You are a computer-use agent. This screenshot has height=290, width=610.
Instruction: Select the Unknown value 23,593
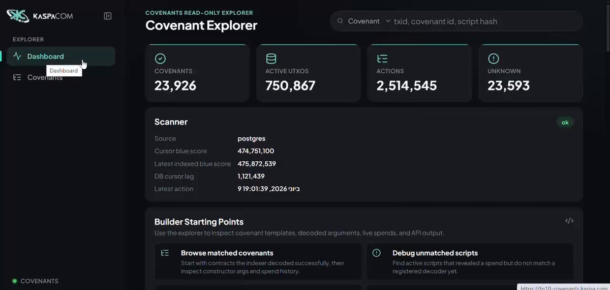509,85
